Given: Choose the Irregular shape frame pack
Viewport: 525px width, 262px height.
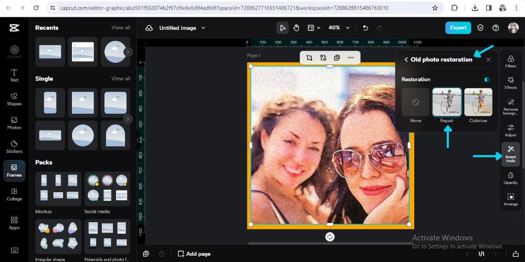Looking at the screenshot, I should pyautogui.click(x=58, y=236).
